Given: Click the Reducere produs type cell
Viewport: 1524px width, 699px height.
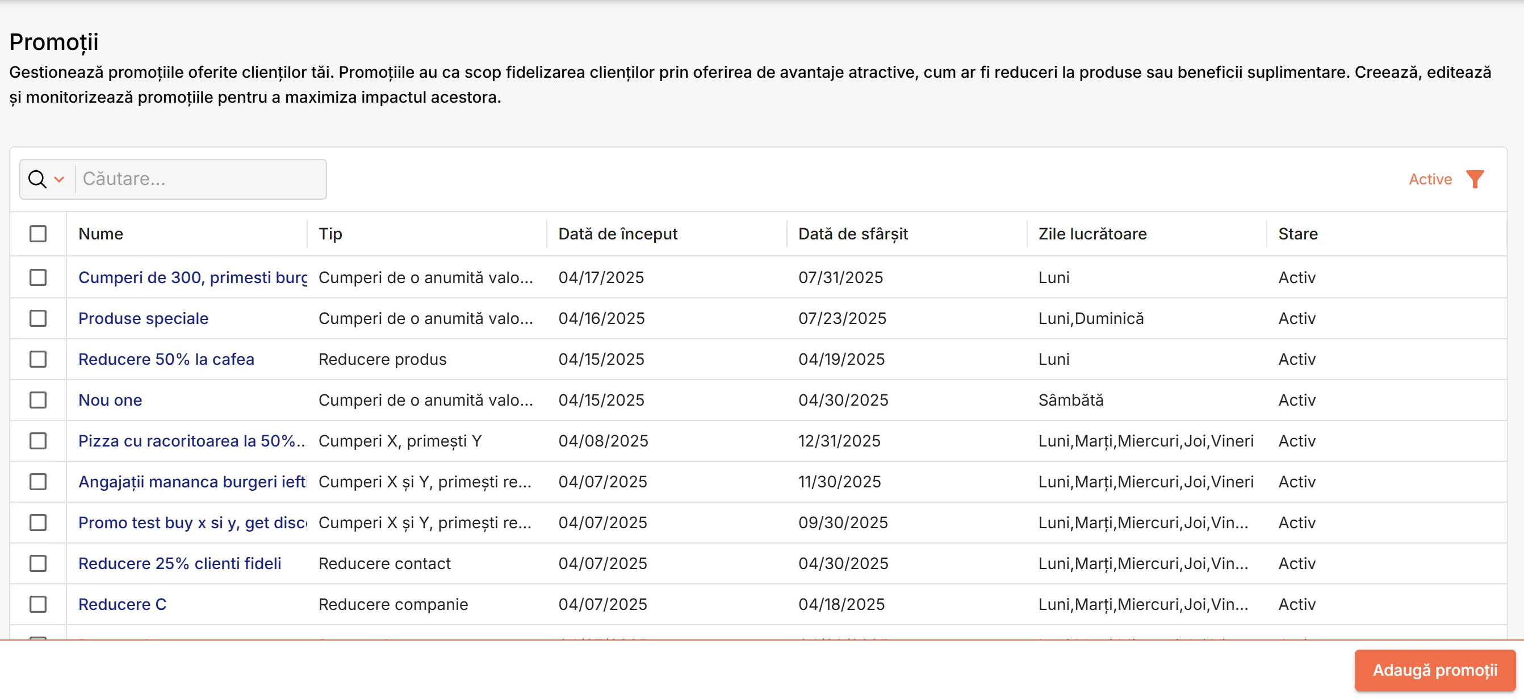Looking at the screenshot, I should click(x=382, y=359).
